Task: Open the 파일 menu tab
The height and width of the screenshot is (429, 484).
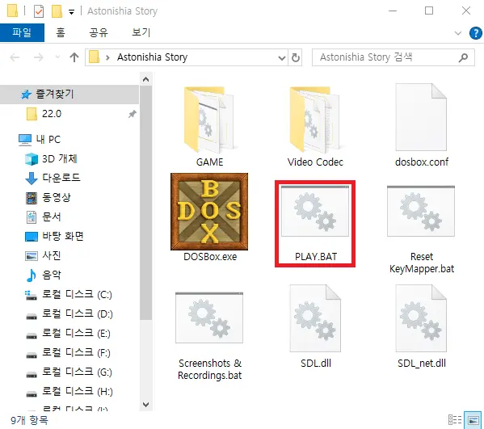Action: tap(22, 32)
